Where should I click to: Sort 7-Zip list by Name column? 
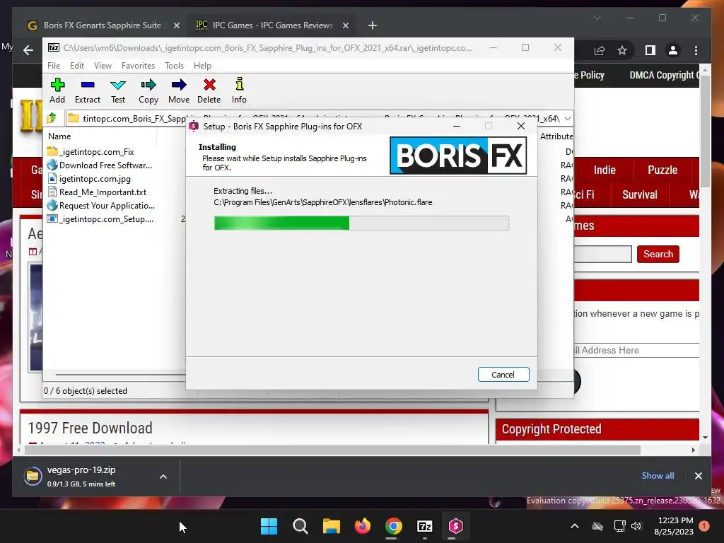point(59,136)
